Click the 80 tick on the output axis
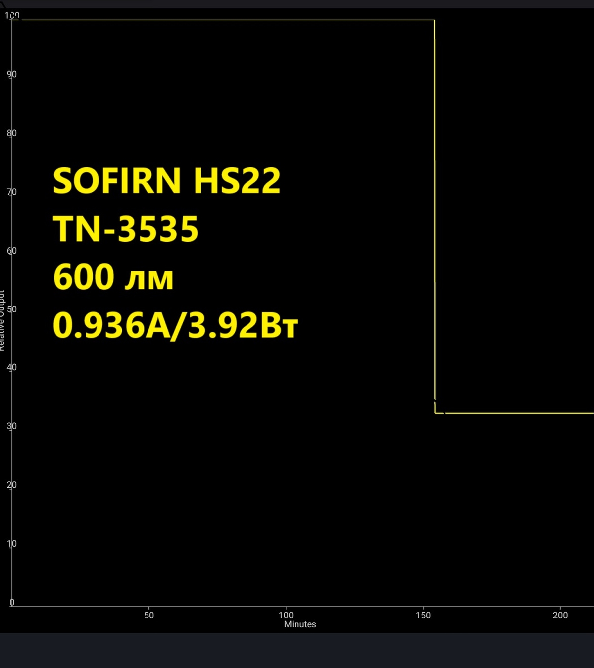The width and height of the screenshot is (594, 668). [x=12, y=133]
